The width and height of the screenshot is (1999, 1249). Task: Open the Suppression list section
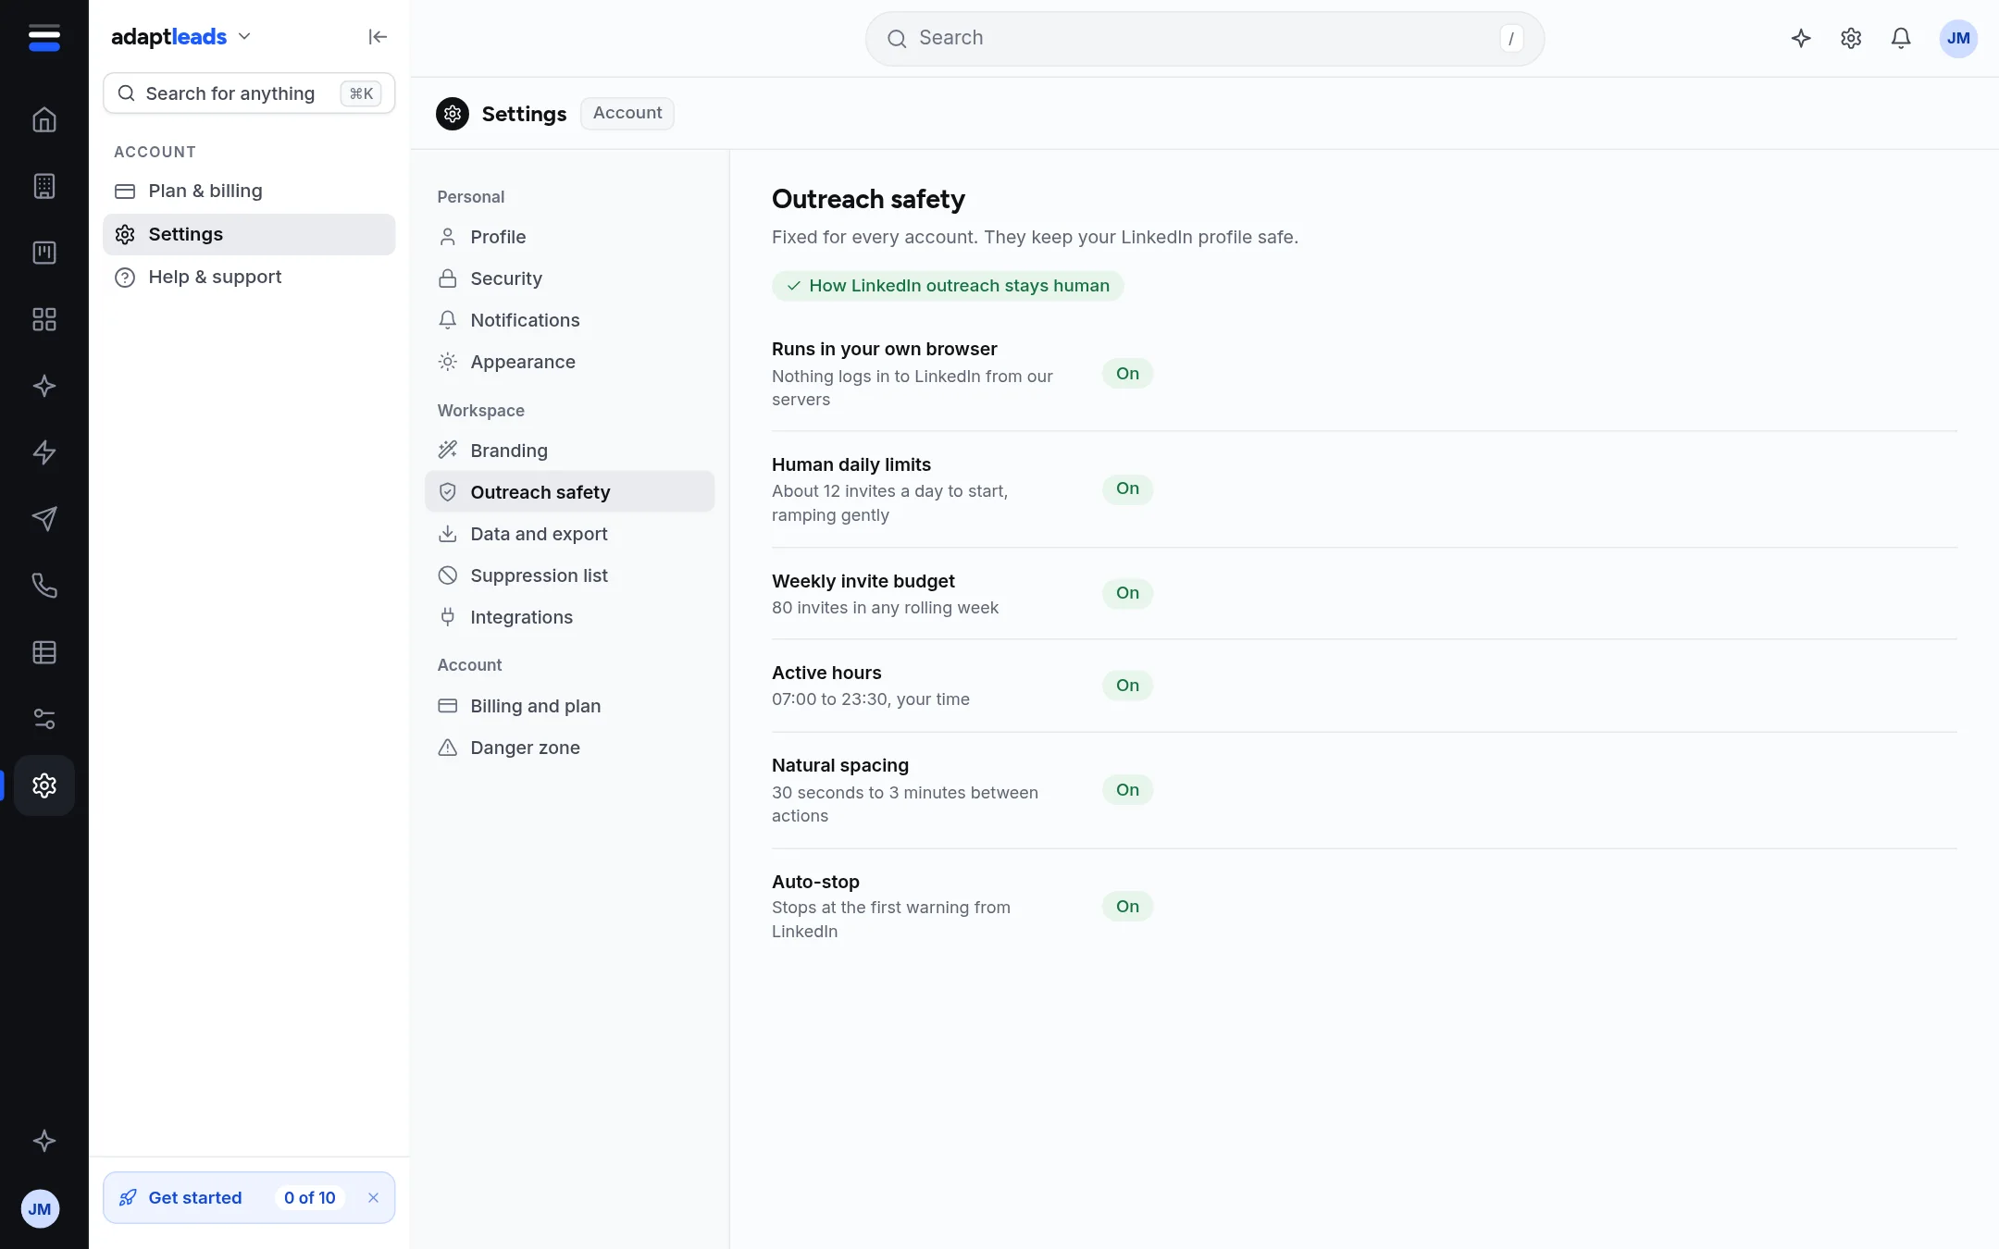[569, 575]
